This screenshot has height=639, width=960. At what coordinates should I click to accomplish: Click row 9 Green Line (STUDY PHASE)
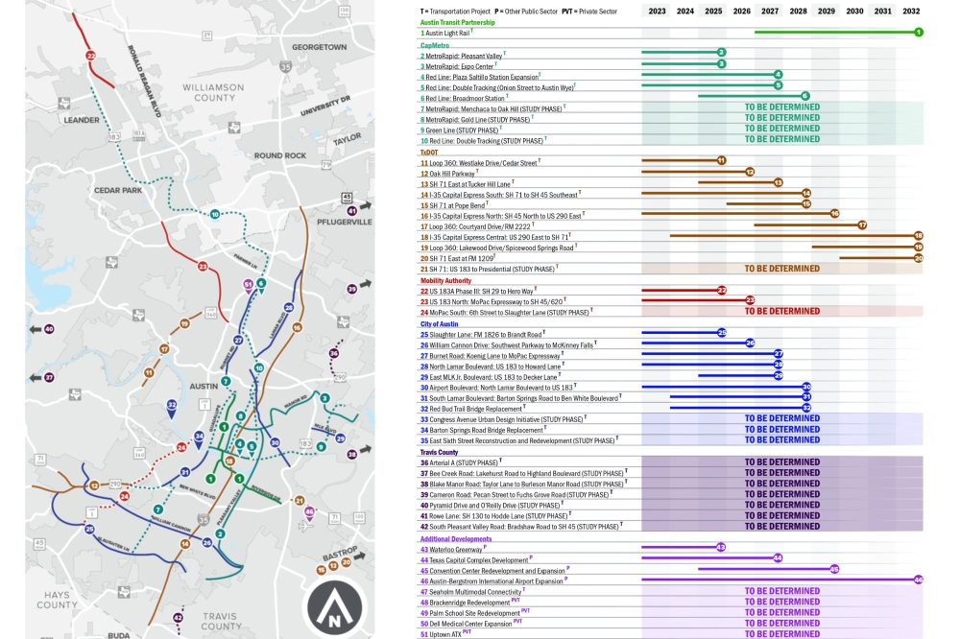coord(671,130)
